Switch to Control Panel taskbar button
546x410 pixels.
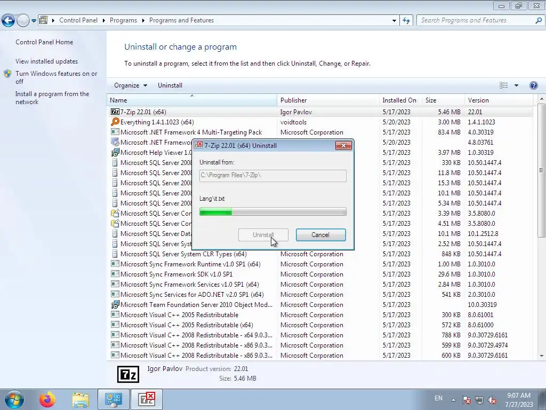pos(114,399)
